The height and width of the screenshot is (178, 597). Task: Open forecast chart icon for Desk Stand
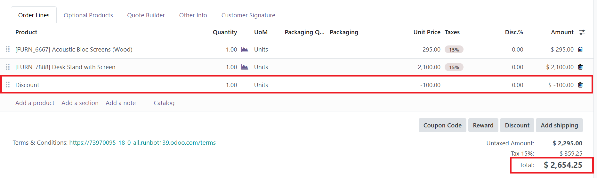pos(245,67)
